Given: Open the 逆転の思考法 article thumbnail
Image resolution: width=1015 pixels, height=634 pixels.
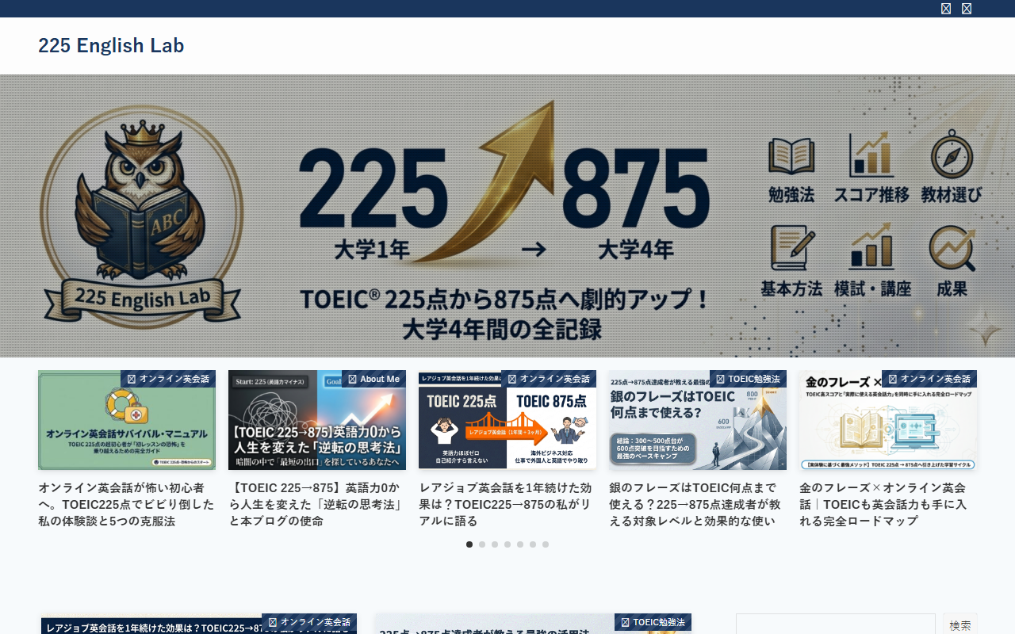Looking at the screenshot, I should pos(317,420).
